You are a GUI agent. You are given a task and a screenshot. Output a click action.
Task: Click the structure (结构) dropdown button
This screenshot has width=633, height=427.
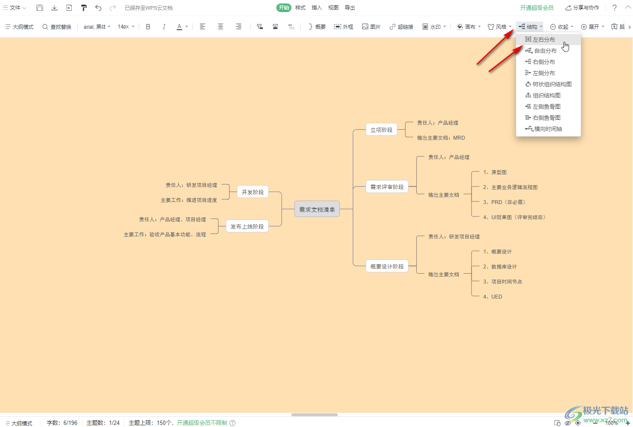click(x=530, y=27)
